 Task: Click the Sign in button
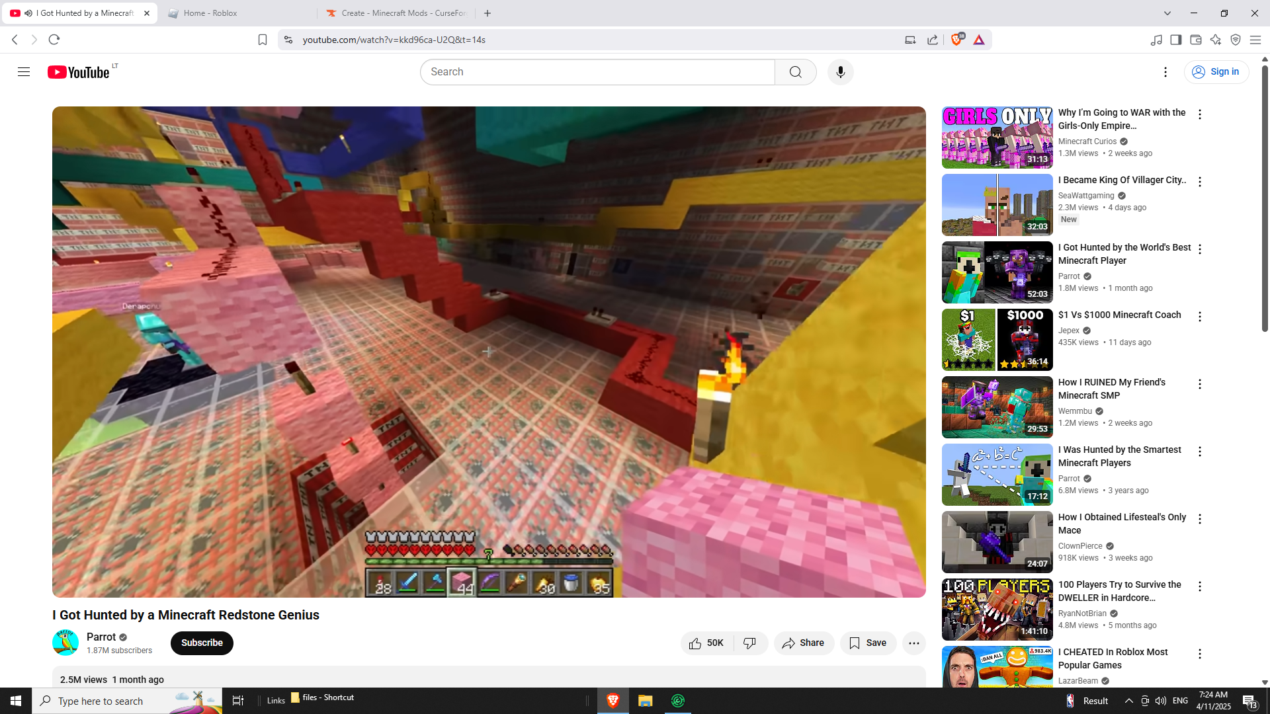(x=1216, y=72)
